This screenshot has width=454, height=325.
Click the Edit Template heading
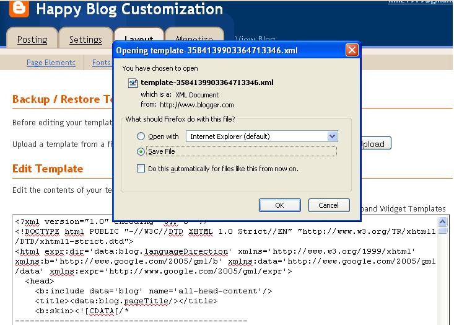tap(48, 169)
